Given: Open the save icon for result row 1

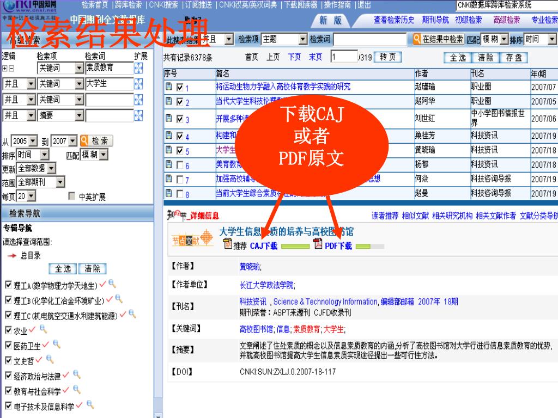Looking at the screenshot, I should coord(169,87).
